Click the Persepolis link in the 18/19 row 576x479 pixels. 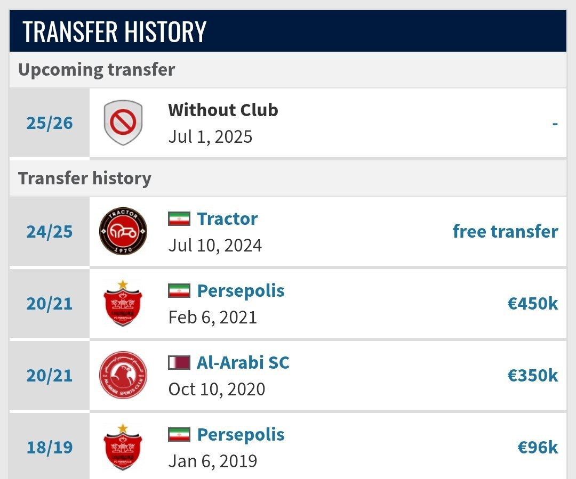[x=241, y=434]
